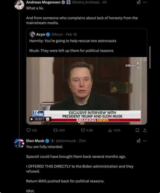160x193 pixels.
Task: Like the tweet with 3.8K likes
Action: pos(83,130)
